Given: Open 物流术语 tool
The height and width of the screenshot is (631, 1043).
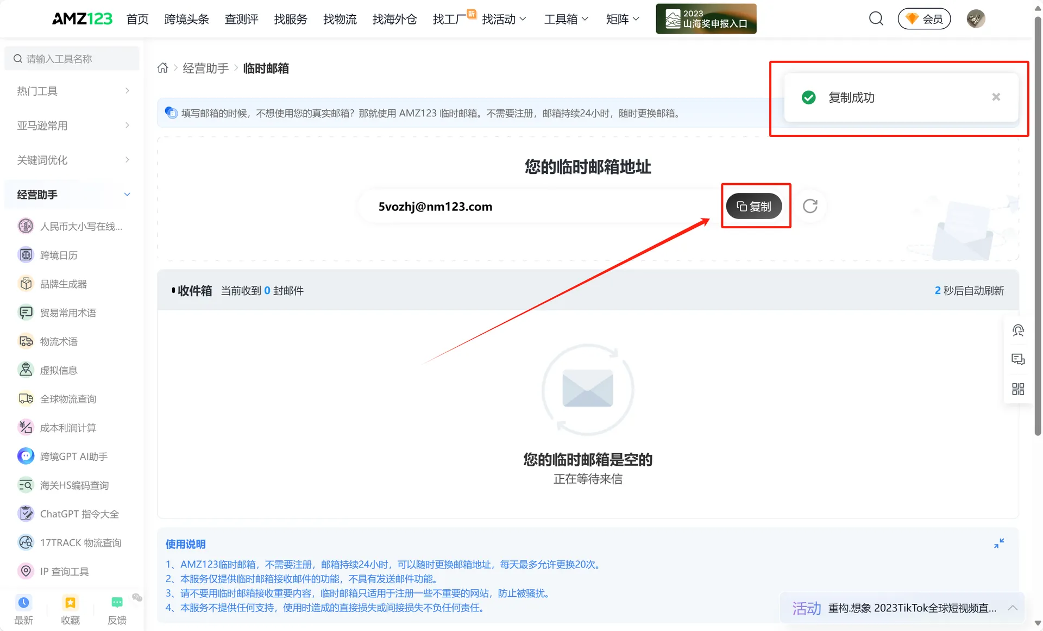Looking at the screenshot, I should coord(48,341).
